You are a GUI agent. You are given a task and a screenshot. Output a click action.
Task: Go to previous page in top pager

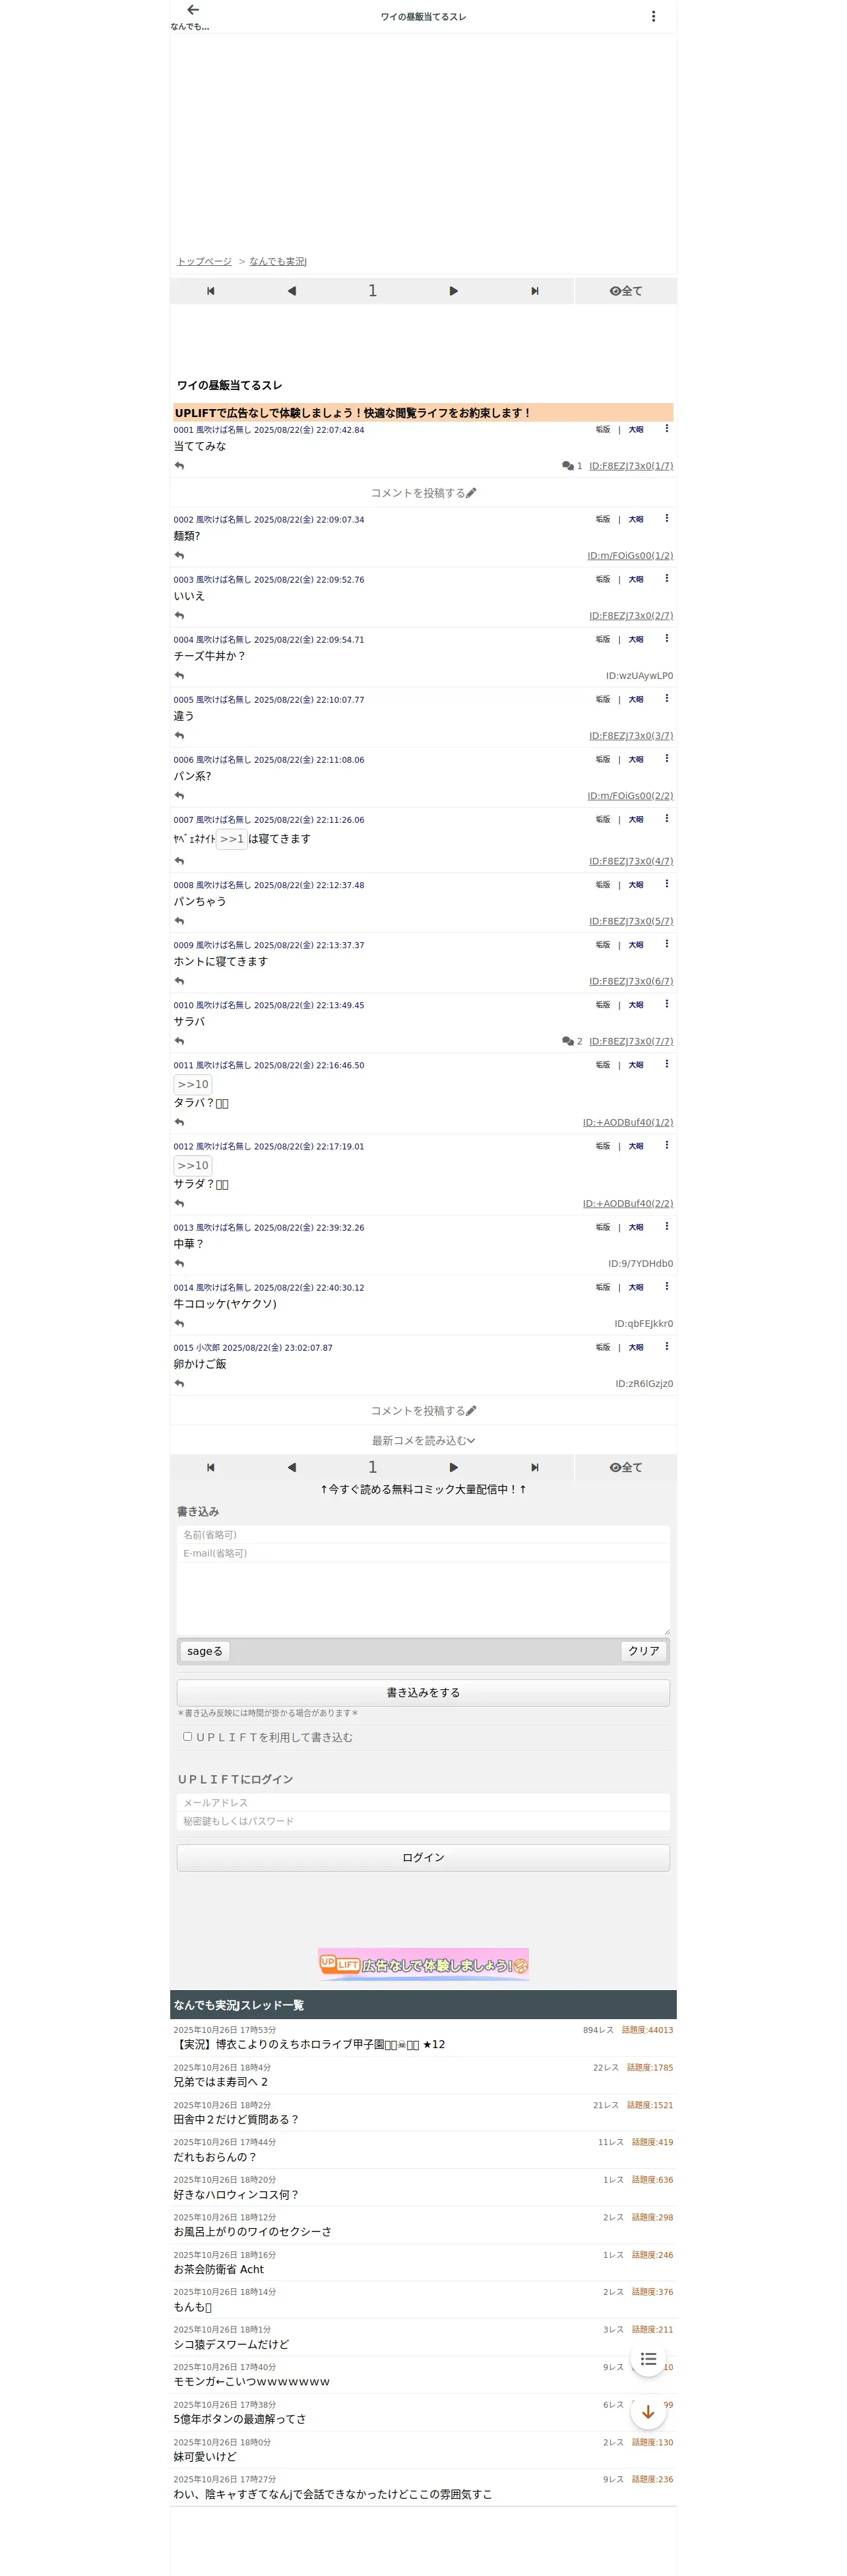[x=291, y=291]
